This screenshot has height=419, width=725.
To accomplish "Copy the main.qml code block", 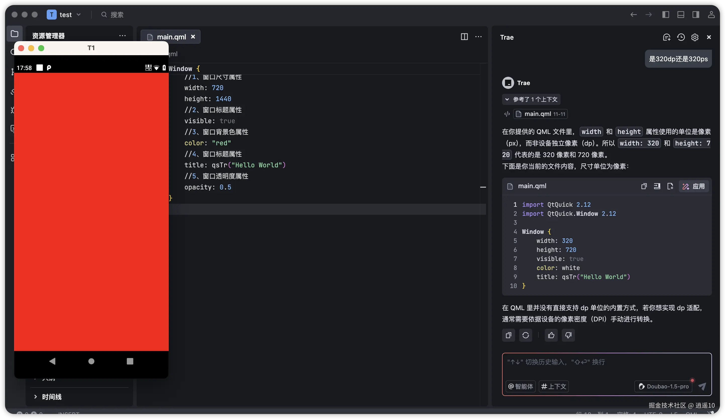I will click(644, 186).
